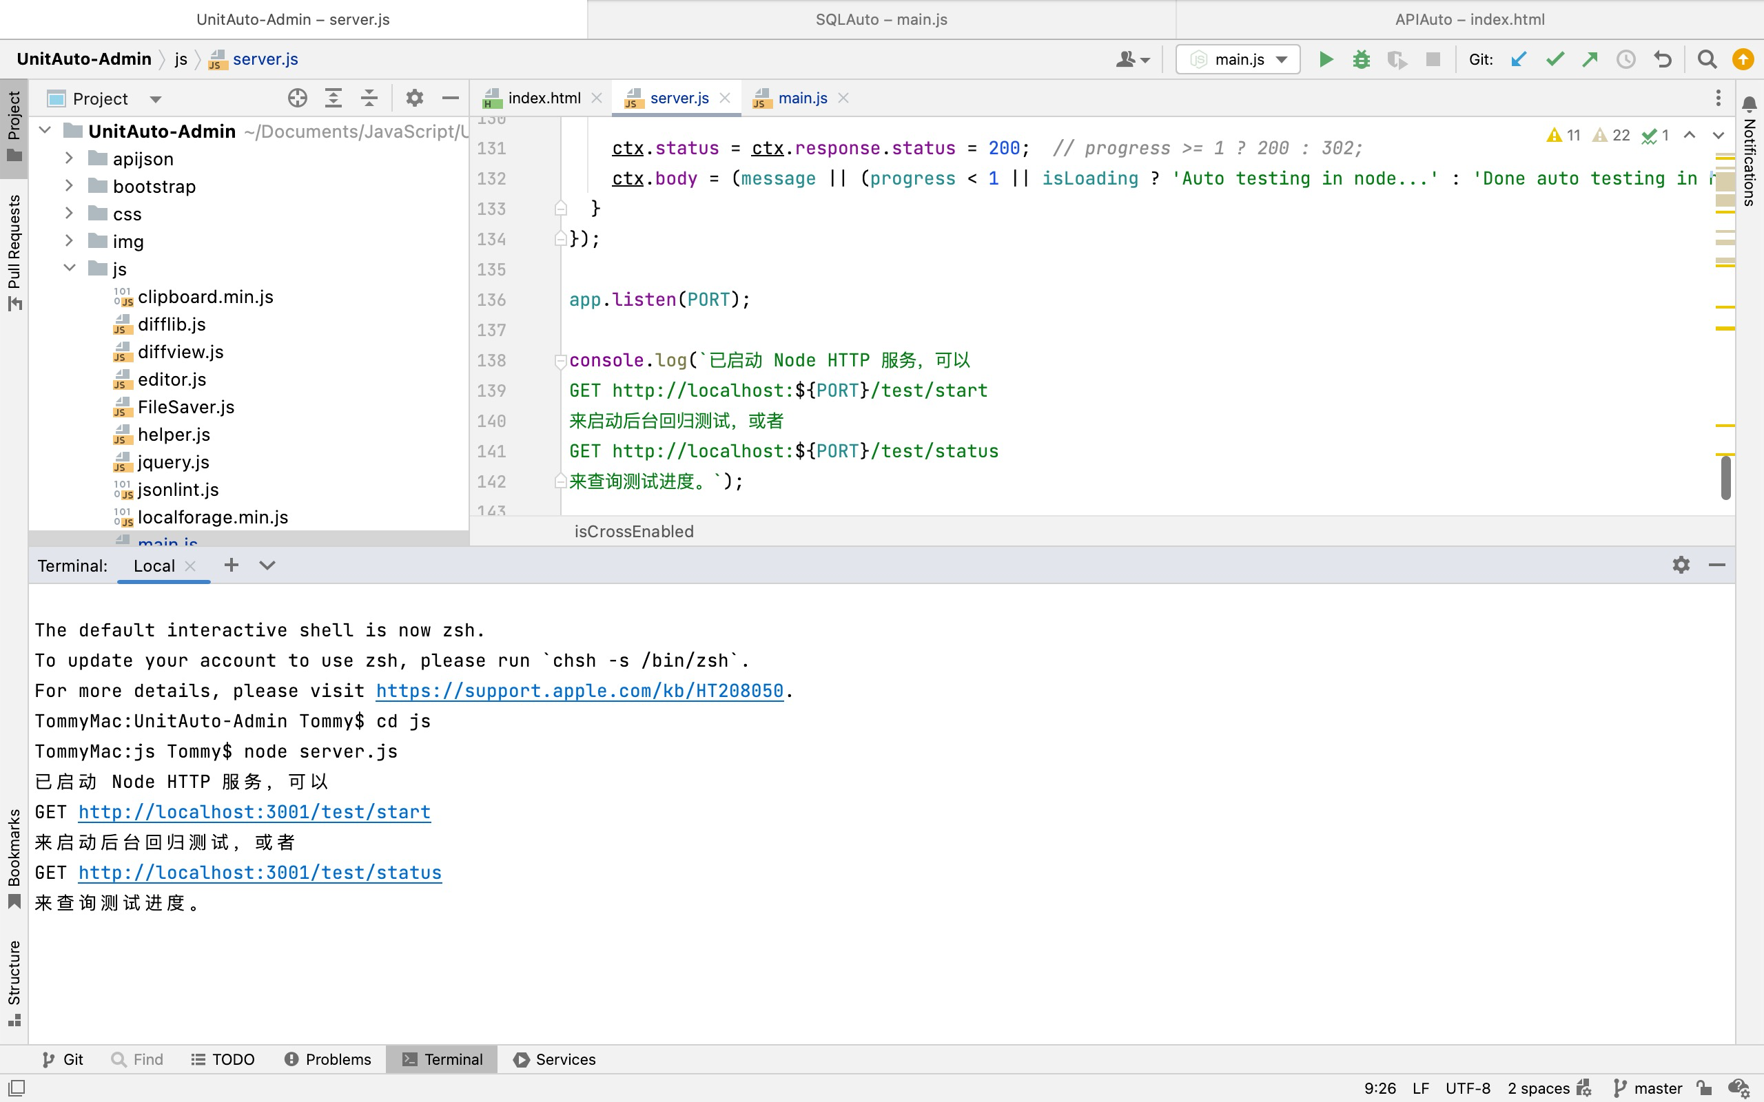The image size is (1764, 1102).
Task: Open the Services tool window tab
Action: [555, 1059]
